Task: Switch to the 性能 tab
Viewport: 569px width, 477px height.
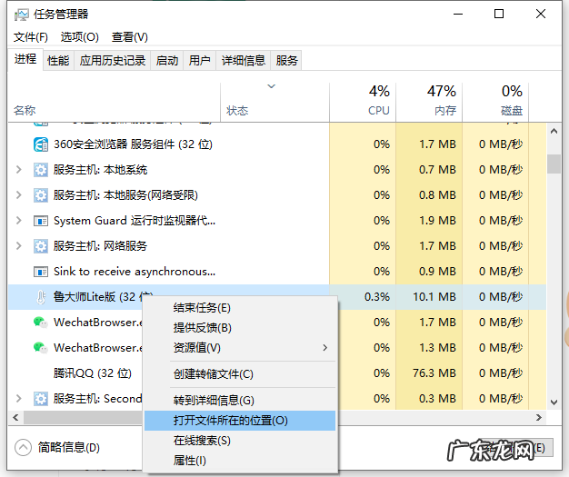Action: [x=58, y=60]
